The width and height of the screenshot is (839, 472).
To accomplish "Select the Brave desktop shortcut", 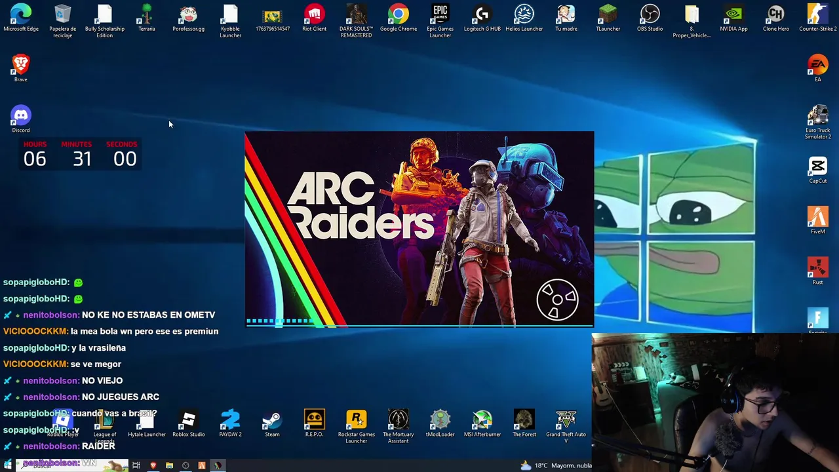I will click(x=21, y=68).
